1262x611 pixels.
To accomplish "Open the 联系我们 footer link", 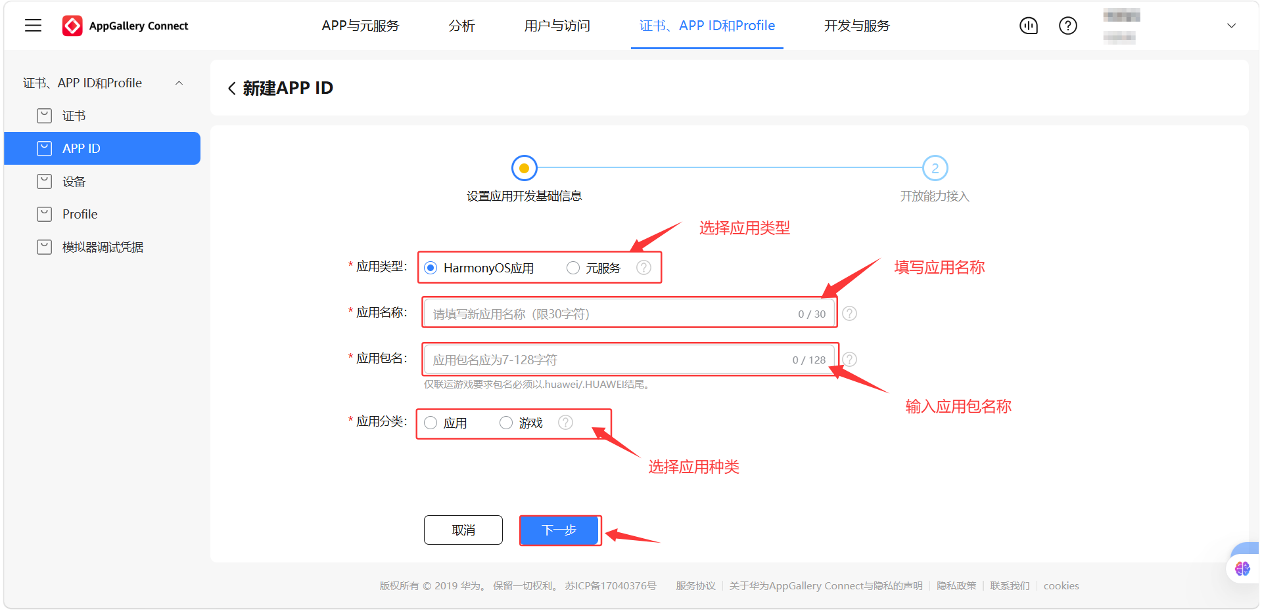I will pyautogui.click(x=1010, y=586).
